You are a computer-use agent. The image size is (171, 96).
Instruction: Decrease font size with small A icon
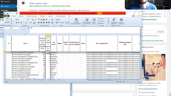pos(35,19)
